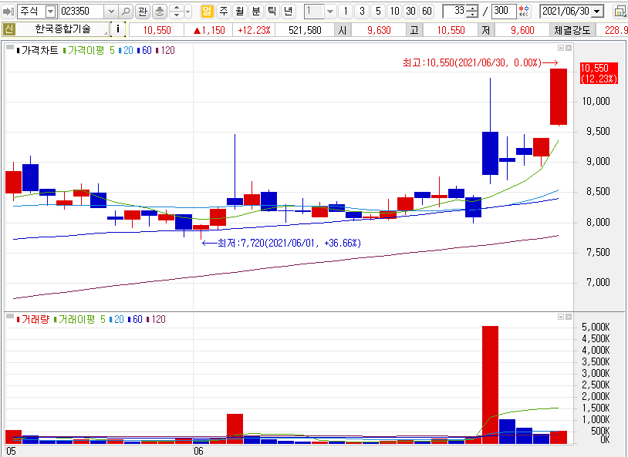Click the 20-day price MA legend entry
Screen dimensions: 628x457
click(x=127, y=50)
